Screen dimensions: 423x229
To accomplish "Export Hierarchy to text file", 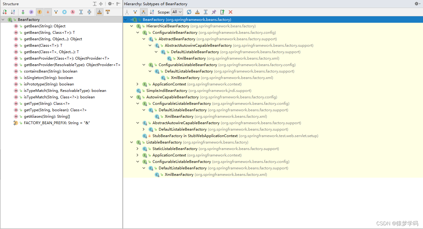I will (x=222, y=12).
